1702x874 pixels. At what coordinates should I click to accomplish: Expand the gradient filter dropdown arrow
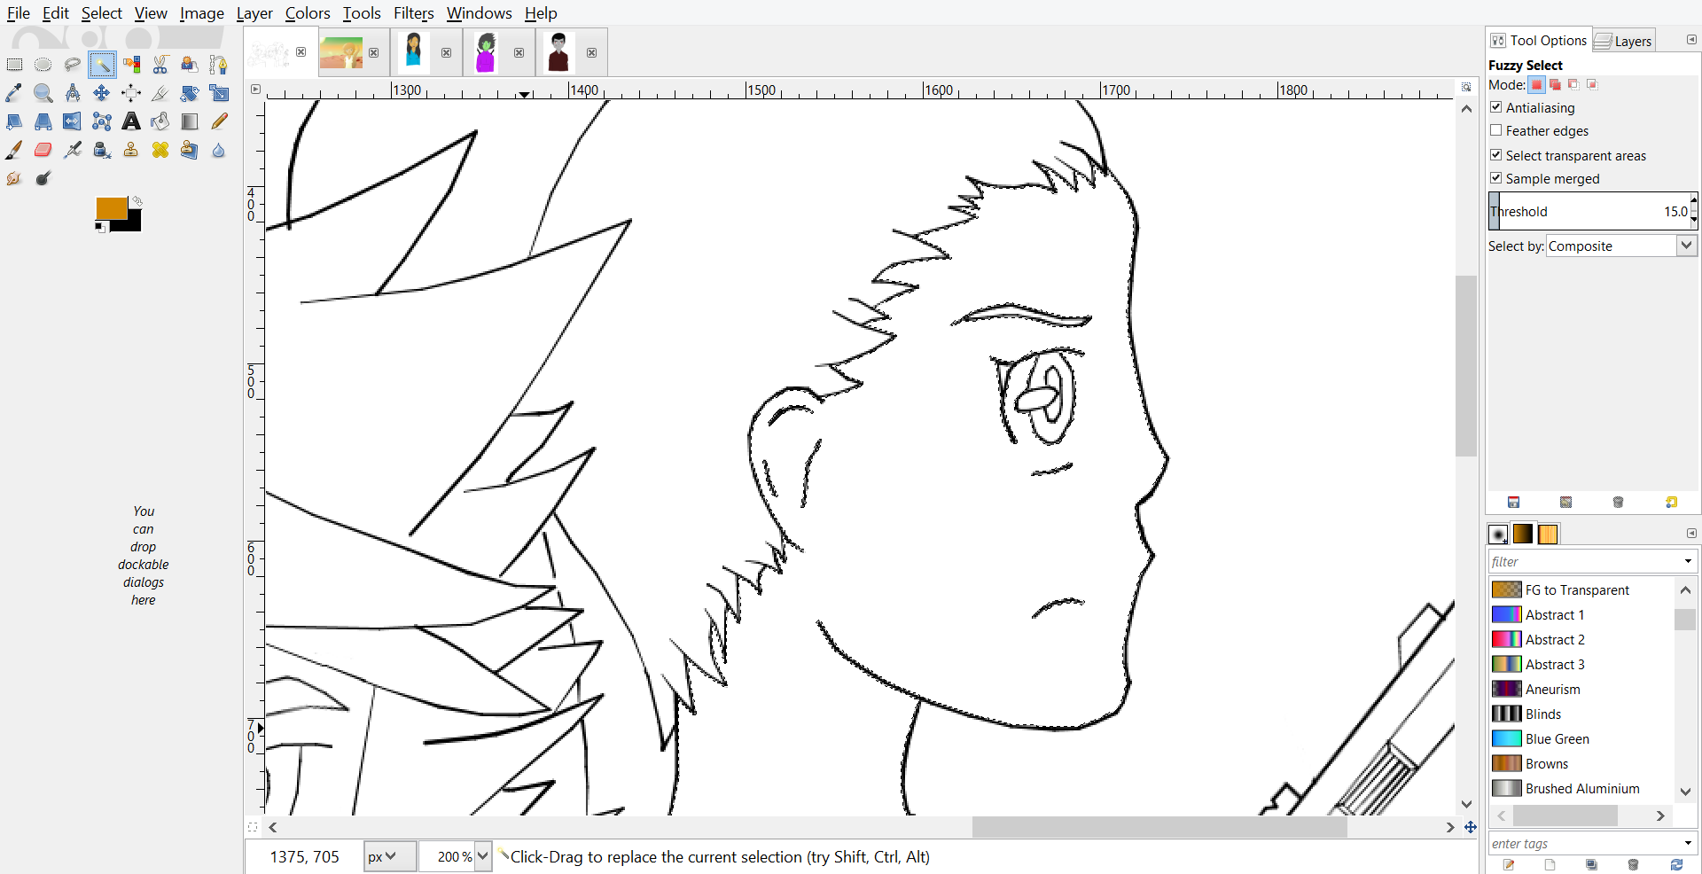(1688, 561)
